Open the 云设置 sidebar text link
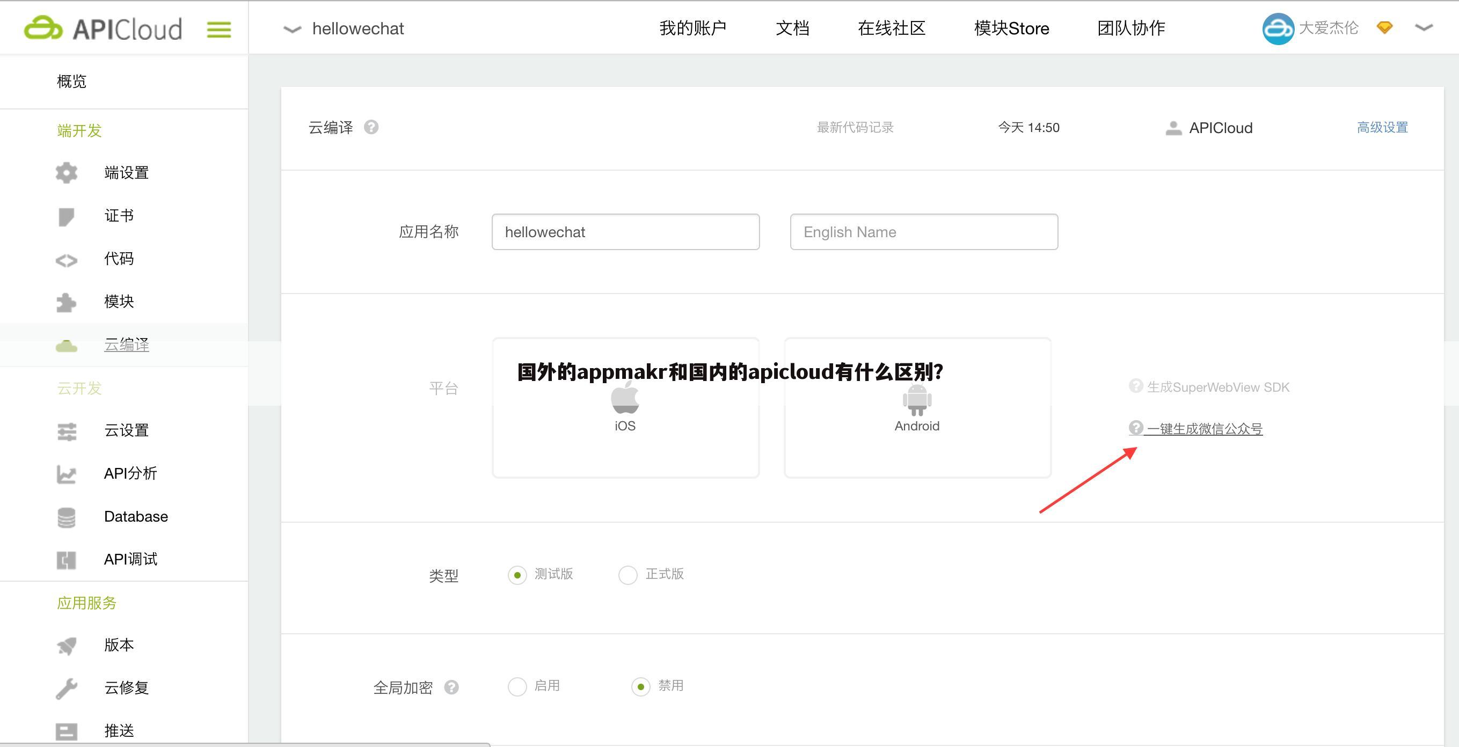Screen dimensions: 1459x747 pos(126,430)
